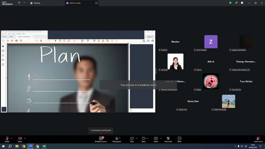265x149 pixels.
Task: Select billaa's pink character avatar
Action: coord(211,81)
